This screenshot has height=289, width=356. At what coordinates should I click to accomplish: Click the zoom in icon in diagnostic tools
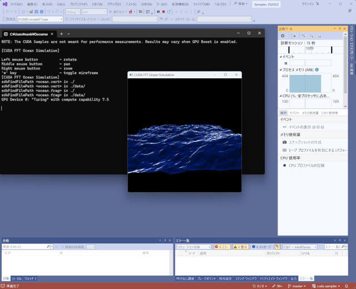303,36
